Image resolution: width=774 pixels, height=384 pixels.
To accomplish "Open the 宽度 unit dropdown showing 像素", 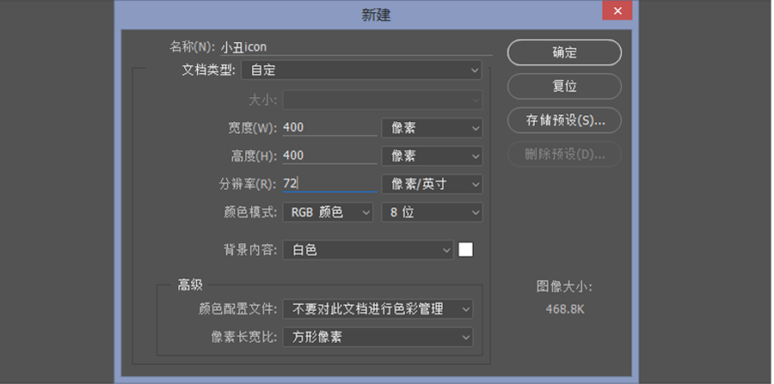I will 432,128.
